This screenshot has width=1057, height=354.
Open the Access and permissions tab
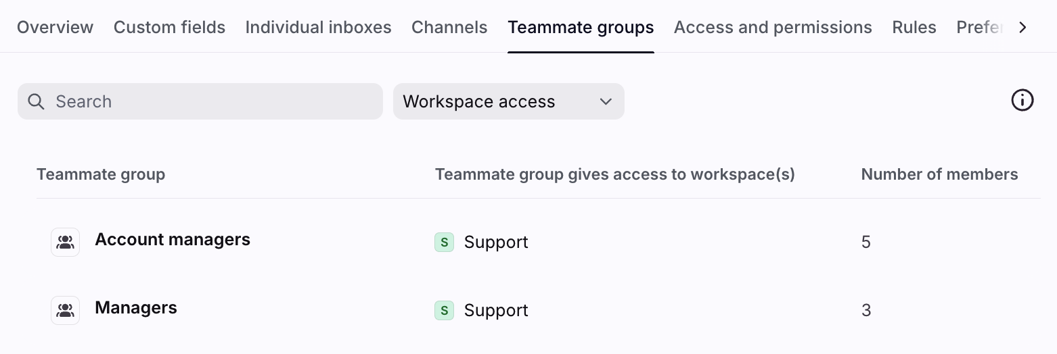(773, 27)
